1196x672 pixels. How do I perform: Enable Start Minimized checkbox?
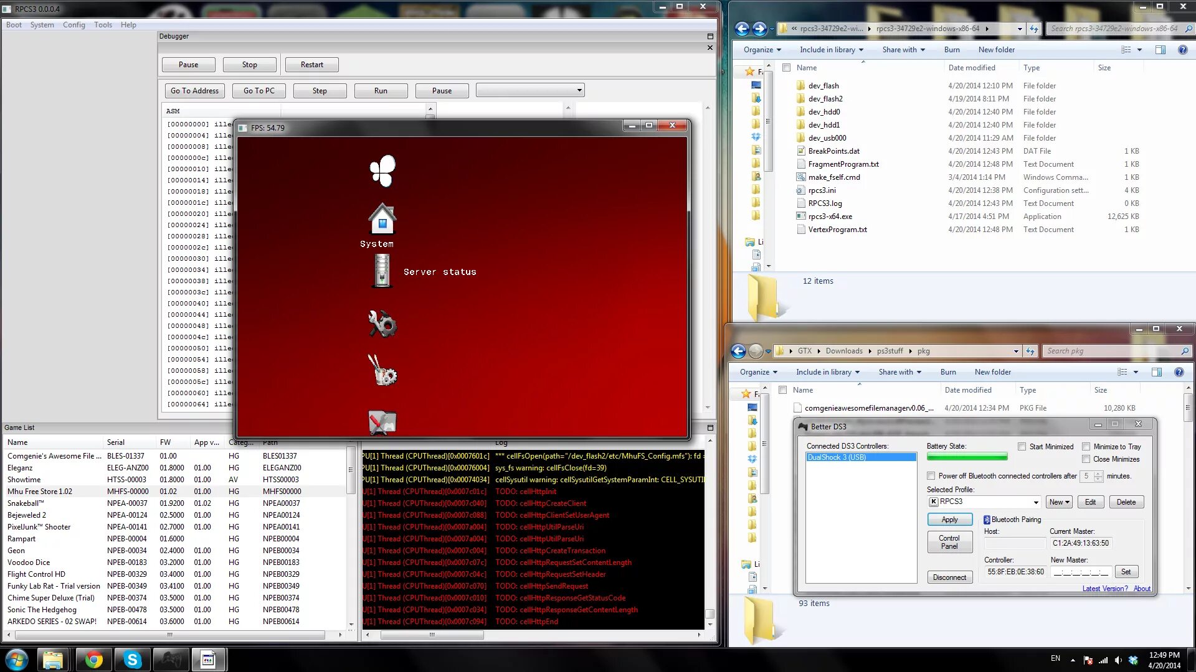coord(1022,447)
